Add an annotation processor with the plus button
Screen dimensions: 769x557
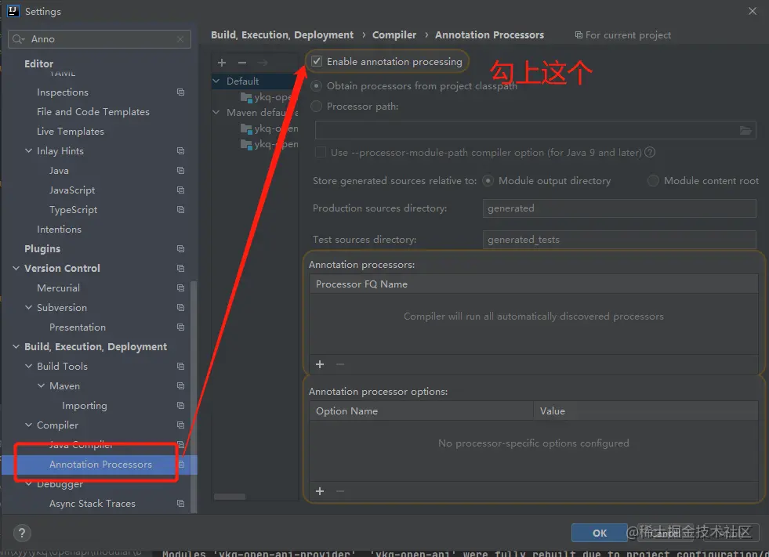click(320, 364)
